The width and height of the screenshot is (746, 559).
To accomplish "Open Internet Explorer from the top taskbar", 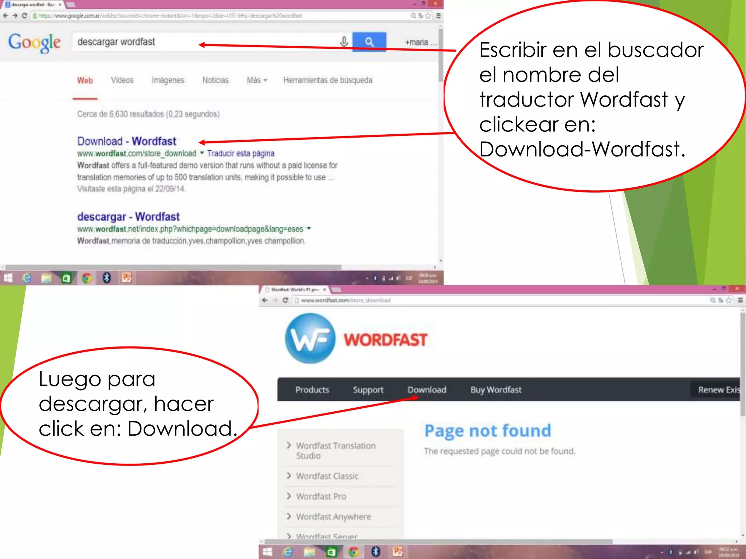I will [27, 278].
